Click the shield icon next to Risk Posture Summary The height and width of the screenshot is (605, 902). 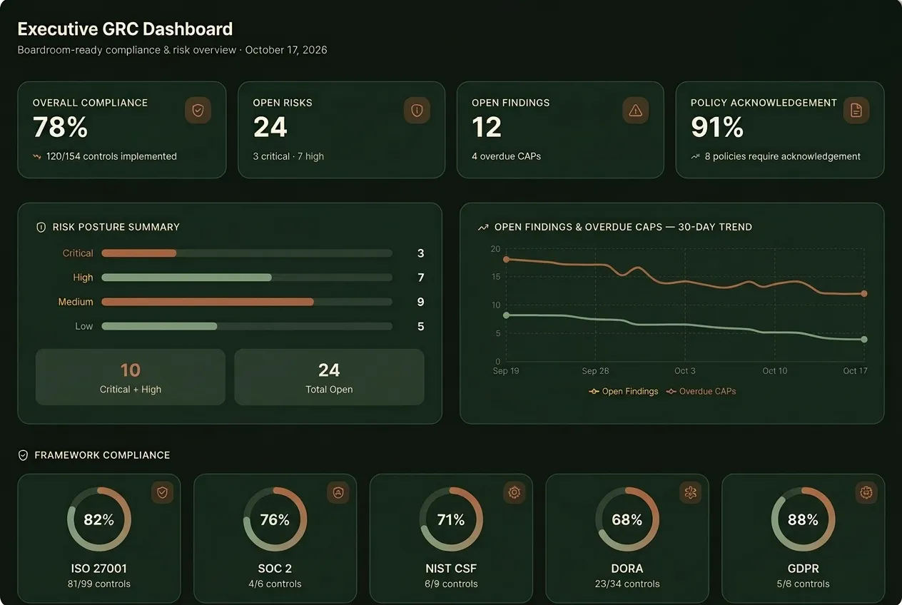pyautogui.click(x=41, y=227)
